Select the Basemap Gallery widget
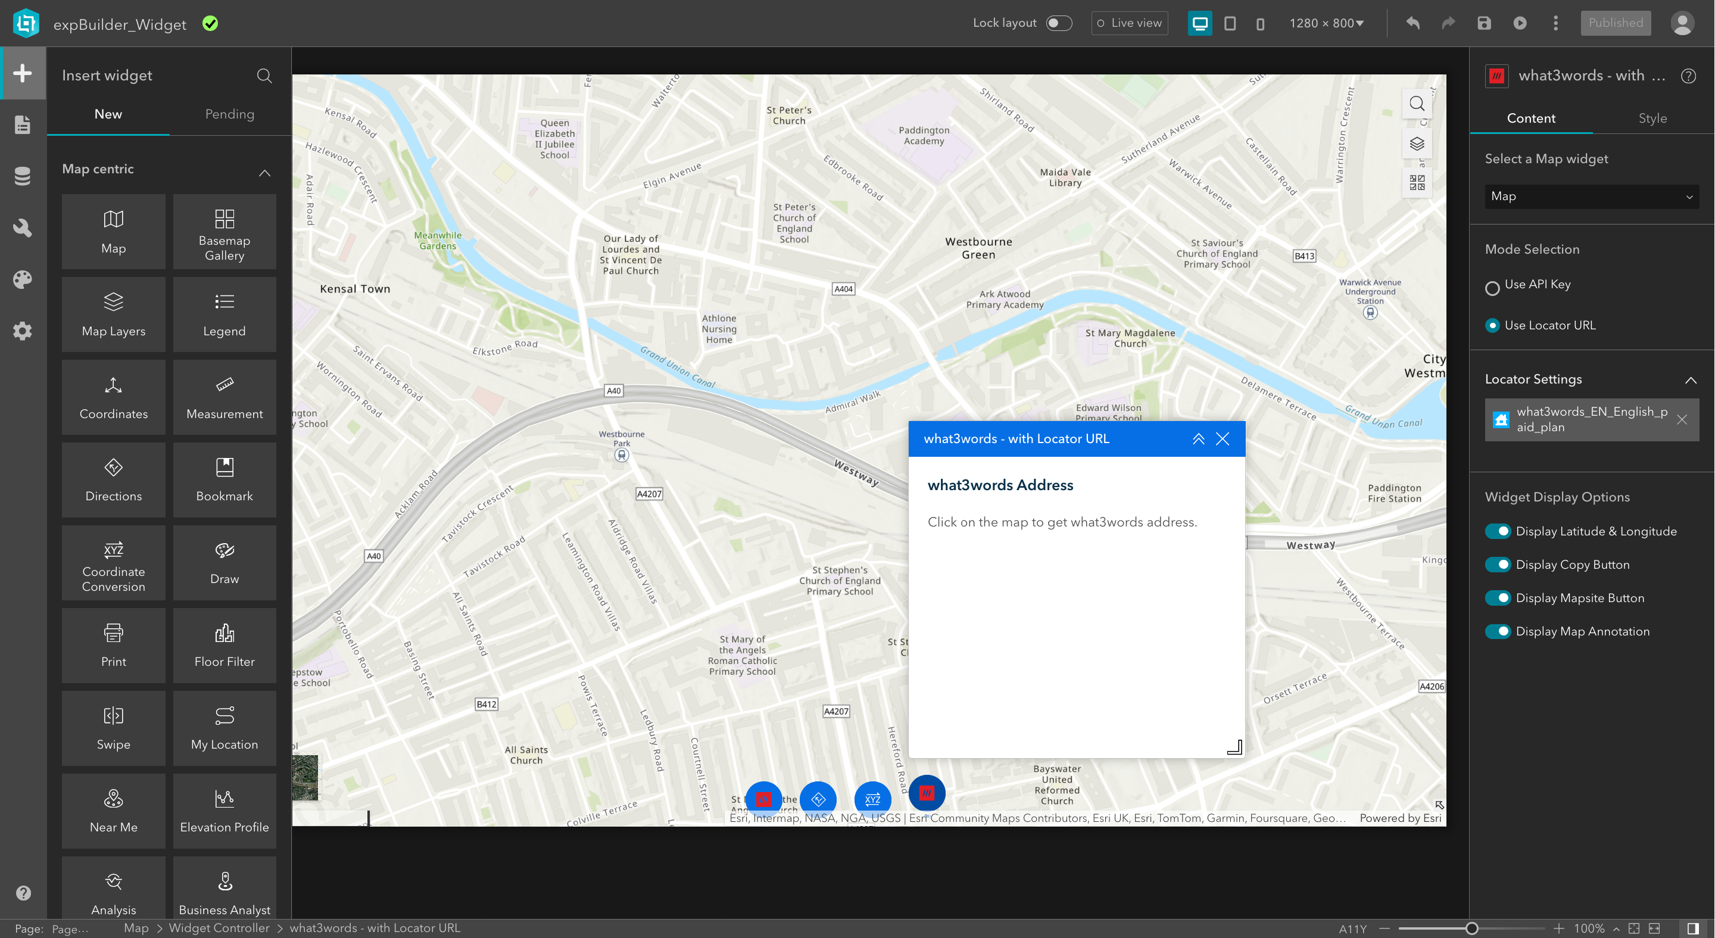 [224, 232]
